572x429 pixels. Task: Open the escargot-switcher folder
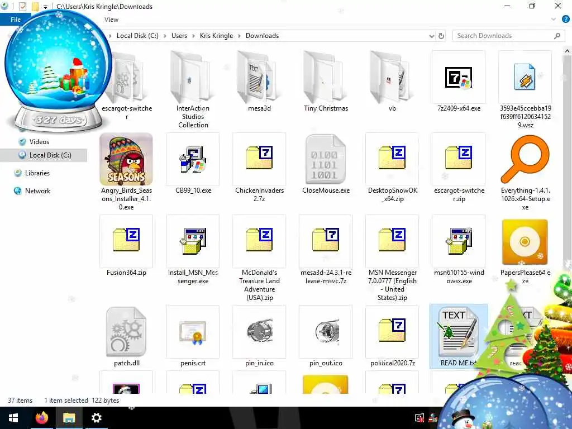(126, 85)
